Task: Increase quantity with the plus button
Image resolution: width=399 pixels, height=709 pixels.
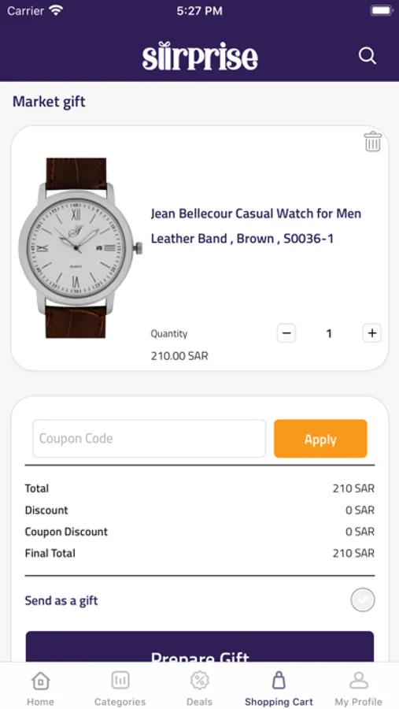Action: pyautogui.click(x=372, y=333)
